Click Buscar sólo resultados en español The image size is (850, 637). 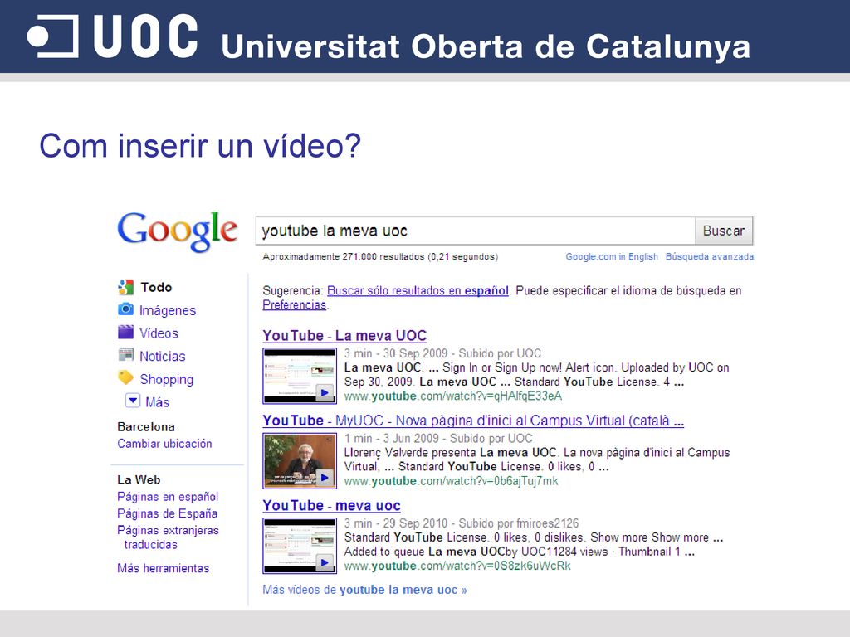click(418, 291)
